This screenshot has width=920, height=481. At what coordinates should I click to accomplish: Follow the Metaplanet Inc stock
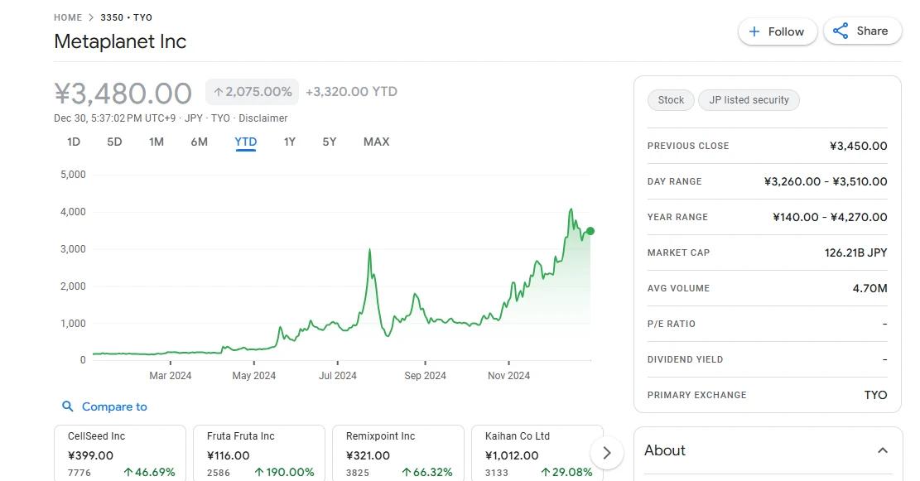coord(778,31)
